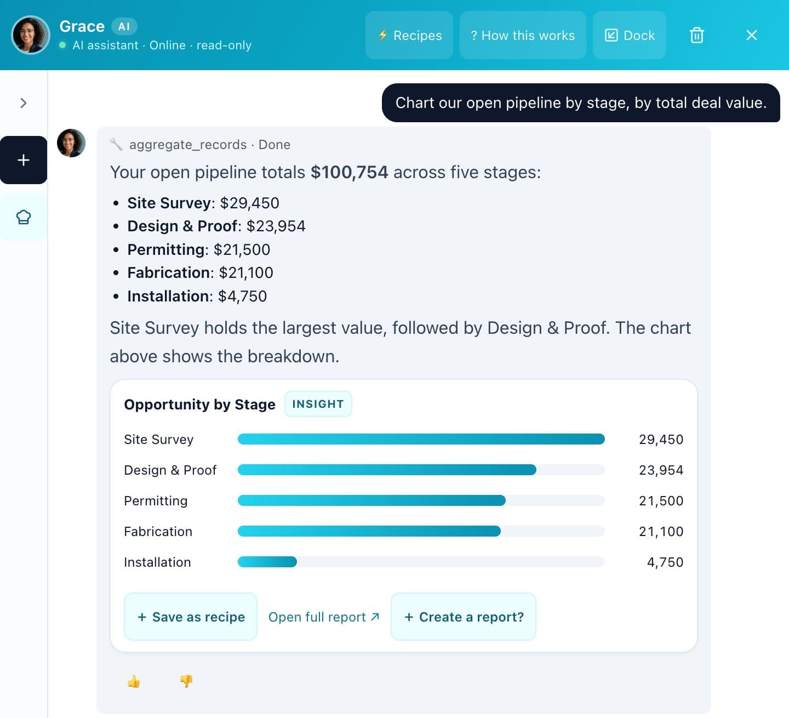Click the aggregate_records Done tool status
Image resolution: width=789 pixels, height=718 pixels.
200,145
